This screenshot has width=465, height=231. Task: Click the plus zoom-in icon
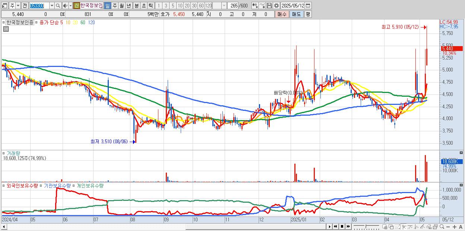pyautogui.click(x=455, y=227)
